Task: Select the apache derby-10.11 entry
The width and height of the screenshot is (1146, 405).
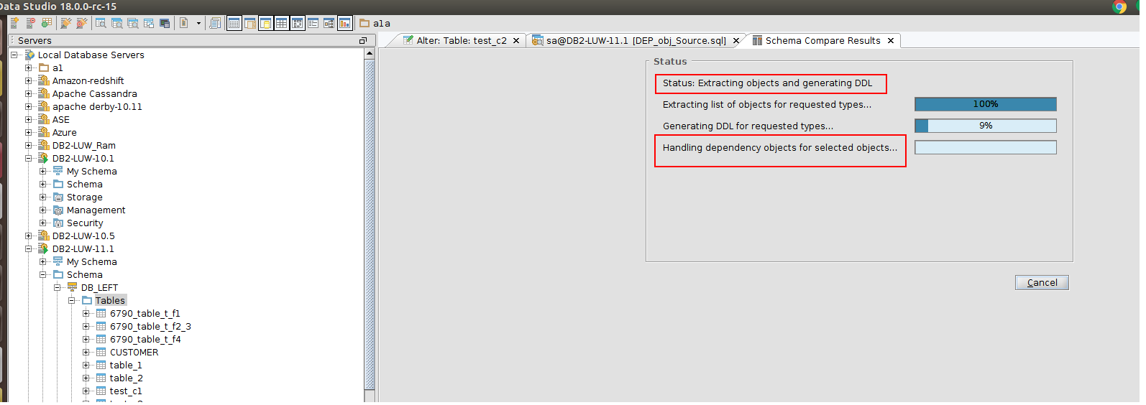Action: click(x=97, y=106)
